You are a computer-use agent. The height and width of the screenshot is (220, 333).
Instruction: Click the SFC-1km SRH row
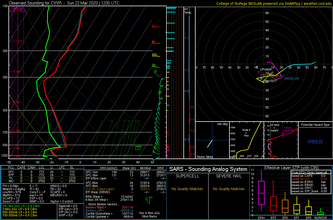[x=125, y=172]
